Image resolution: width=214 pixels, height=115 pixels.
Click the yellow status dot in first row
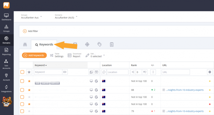210,81
